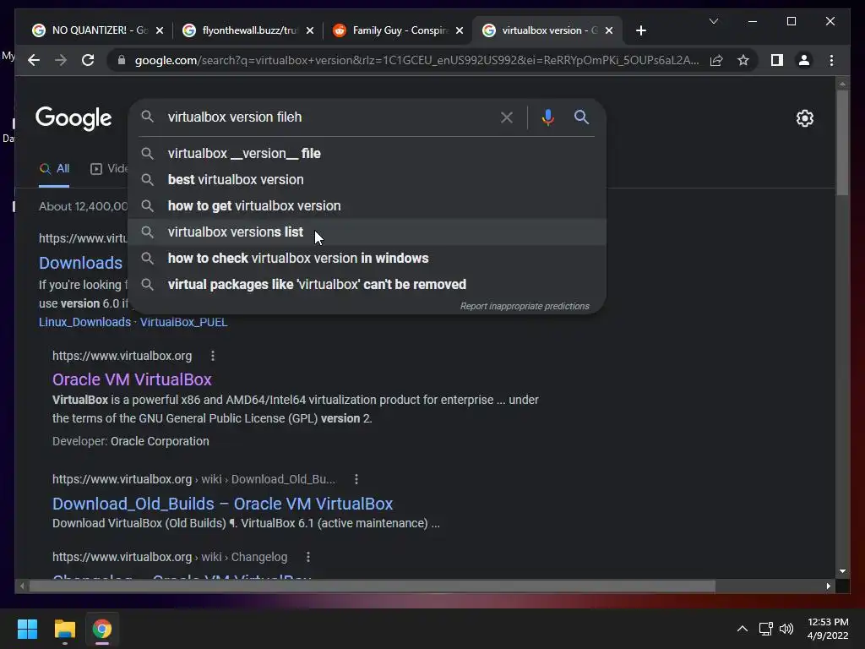This screenshot has height=649, width=865.
Task: Show hidden system tray icons
Action: (x=743, y=629)
